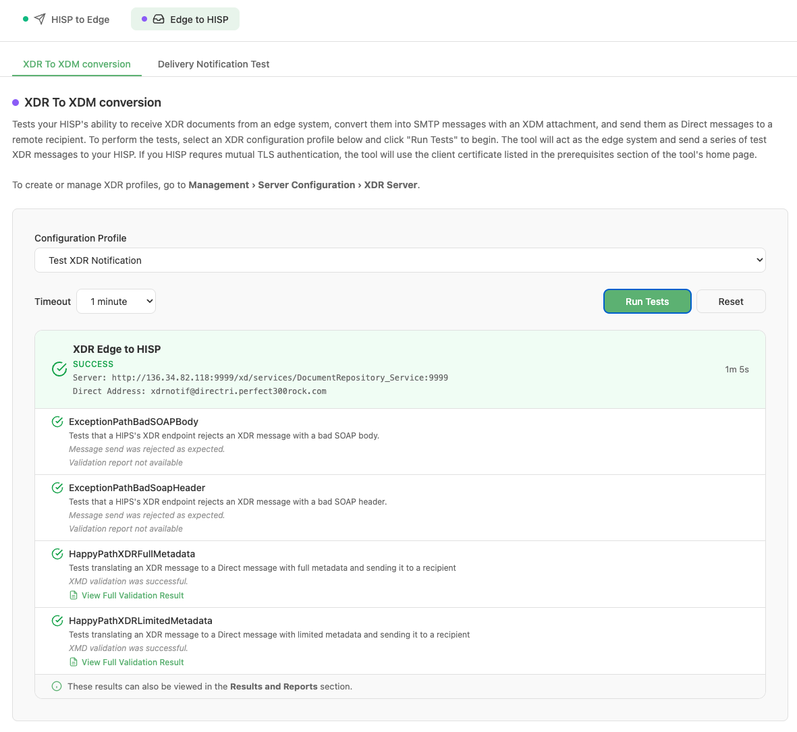Image resolution: width=797 pixels, height=732 pixels.
Task: Click the XDR Edge to HISP result heading
Action: [x=117, y=349]
